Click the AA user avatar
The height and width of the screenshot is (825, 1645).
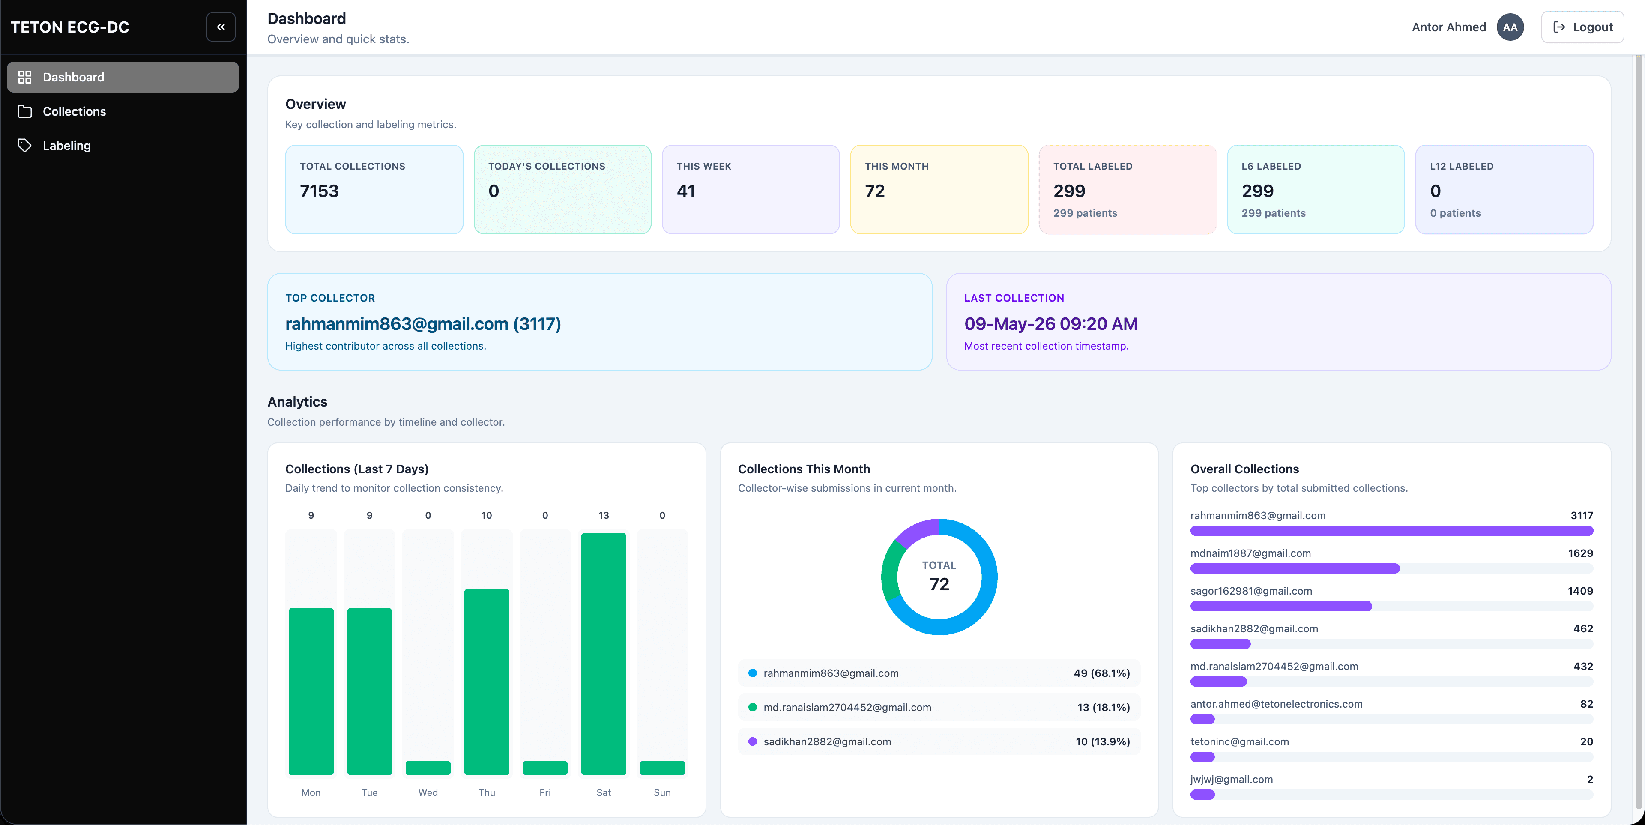pyautogui.click(x=1510, y=27)
